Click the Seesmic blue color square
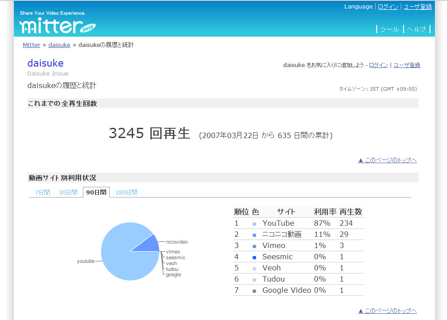Viewport: 447px width, 320px height. tap(254, 257)
